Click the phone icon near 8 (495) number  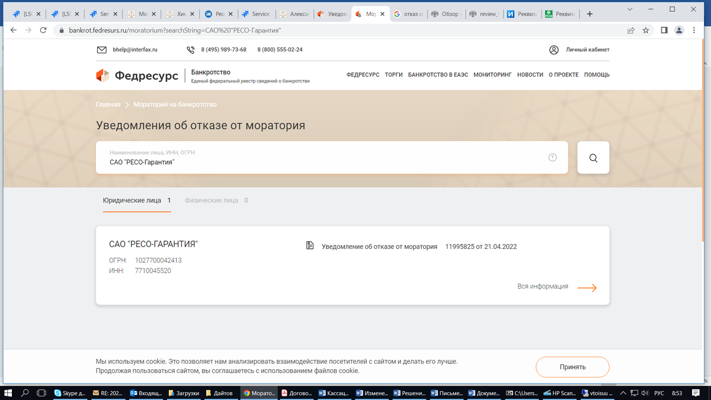point(190,50)
